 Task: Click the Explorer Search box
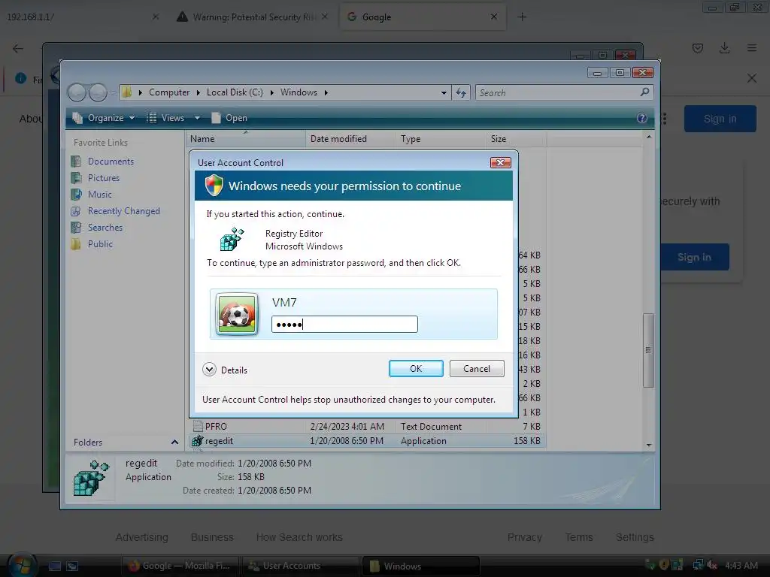pos(564,92)
